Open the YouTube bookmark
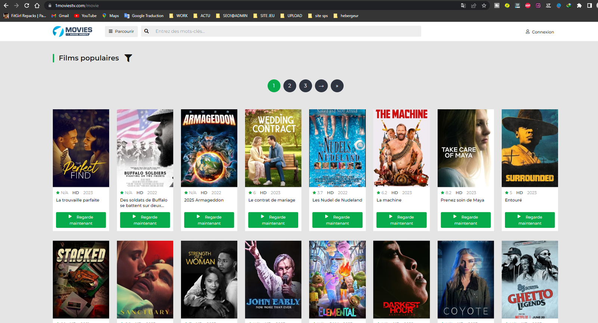This screenshot has height=323, width=598. pos(85,16)
